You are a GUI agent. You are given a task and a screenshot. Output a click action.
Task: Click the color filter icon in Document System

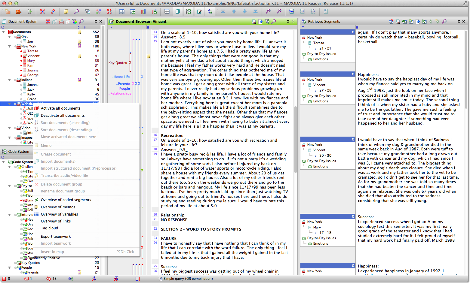[x=75, y=22]
